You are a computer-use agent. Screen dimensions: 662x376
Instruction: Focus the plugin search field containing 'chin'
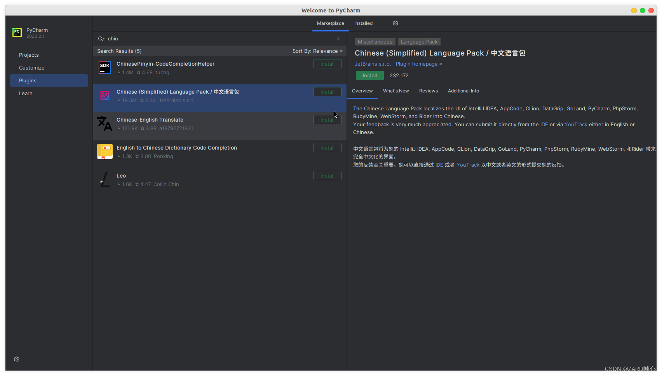[220, 39]
